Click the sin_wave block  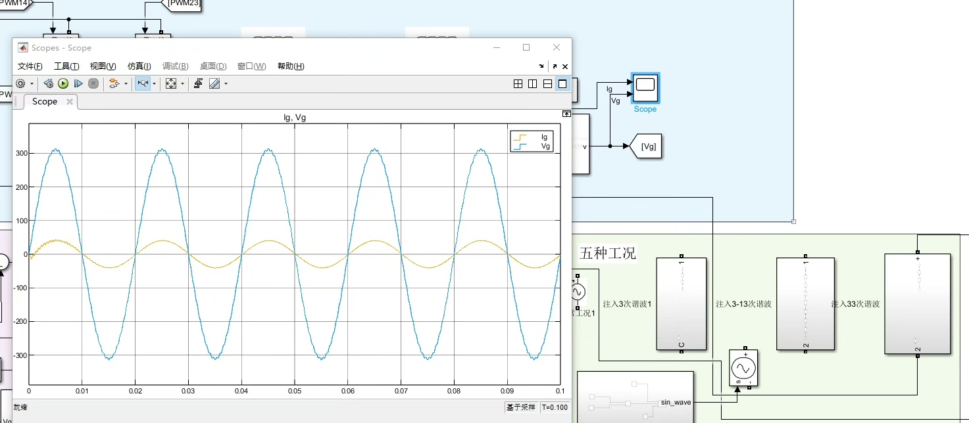tap(675, 401)
